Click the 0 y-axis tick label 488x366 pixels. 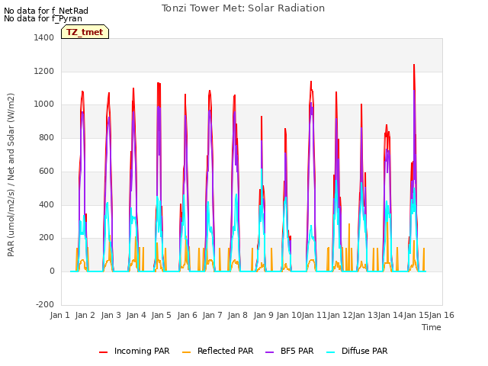click(x=52, y=271)
